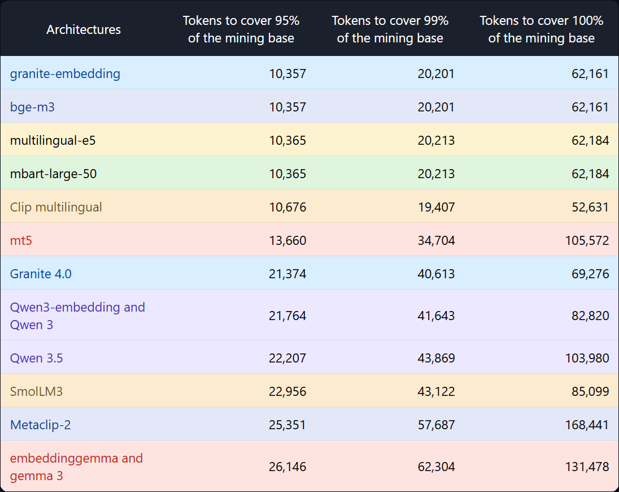Open the Qwen 3.5 architecture link
The width and height of the screenshot is (619, 492).
pyautogui.click(x=36, y=358)
